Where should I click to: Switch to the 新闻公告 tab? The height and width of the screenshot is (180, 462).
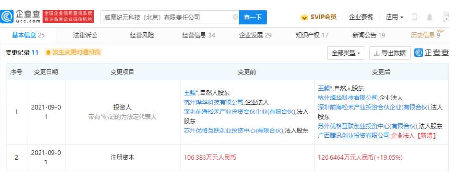[x=369, y=35]
